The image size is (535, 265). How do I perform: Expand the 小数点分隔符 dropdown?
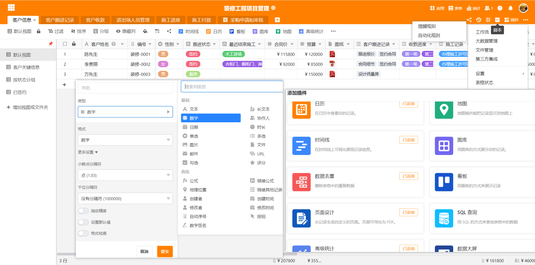pos(125,176)
